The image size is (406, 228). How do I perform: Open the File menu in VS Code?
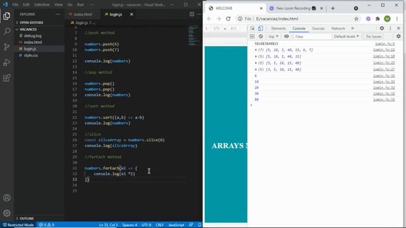[15, 4]
